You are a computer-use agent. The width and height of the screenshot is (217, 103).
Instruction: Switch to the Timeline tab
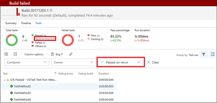[x=26, y=23]
